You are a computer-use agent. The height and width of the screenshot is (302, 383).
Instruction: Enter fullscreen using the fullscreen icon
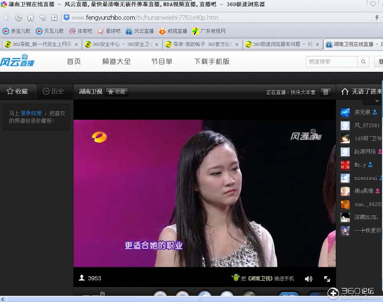pyautogui.click(x=327, y=279)
